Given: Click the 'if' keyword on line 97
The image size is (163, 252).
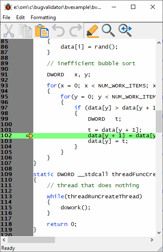Looking at the screenshot, I should pos(78,107).
